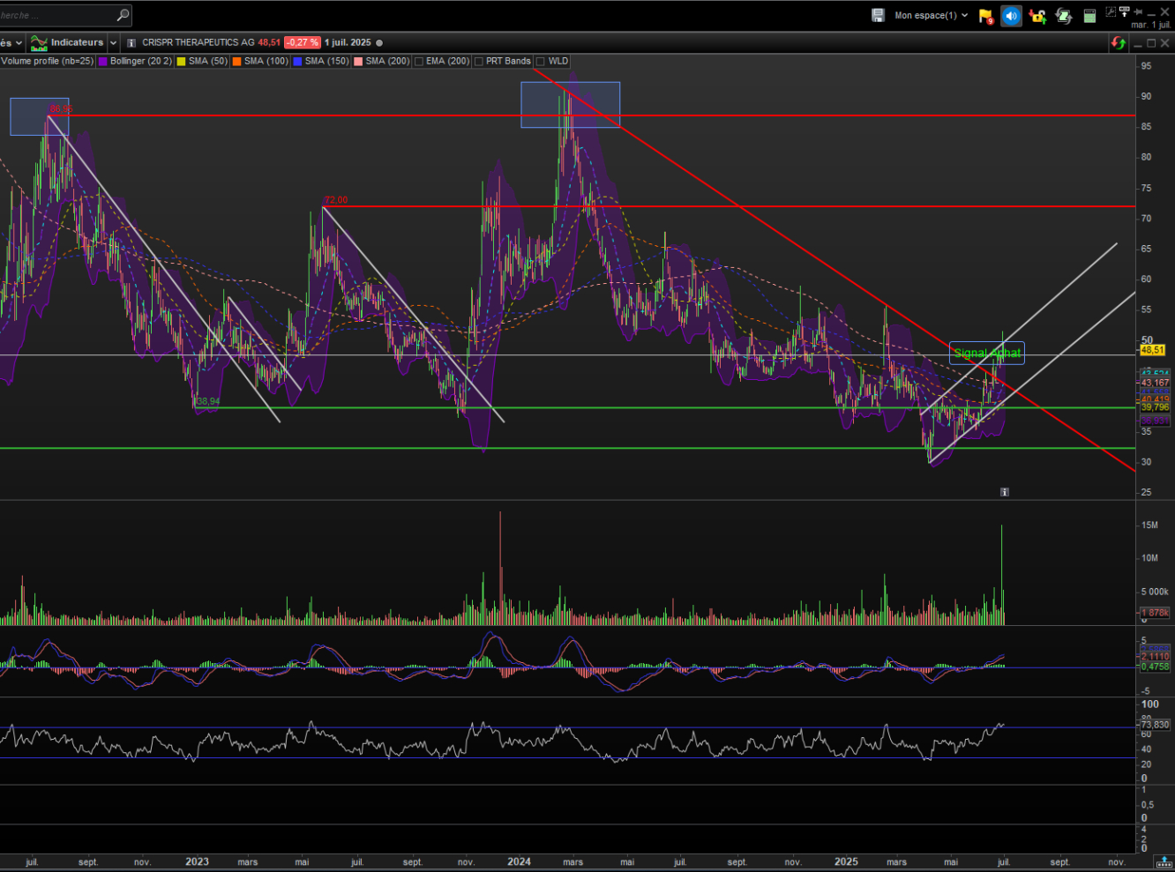Click the red price 48,51 in header

[269, 42]
